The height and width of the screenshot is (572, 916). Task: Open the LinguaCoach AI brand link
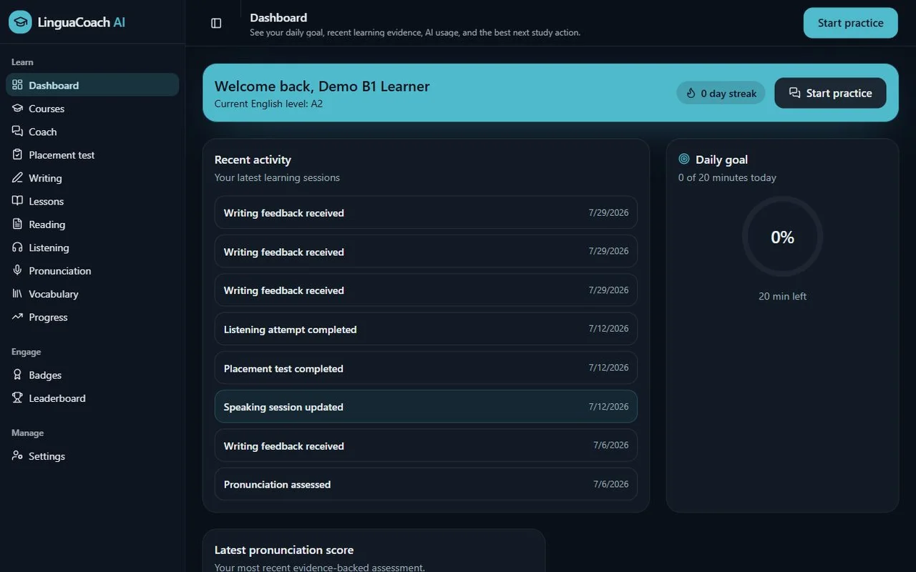tap(67, 22)
